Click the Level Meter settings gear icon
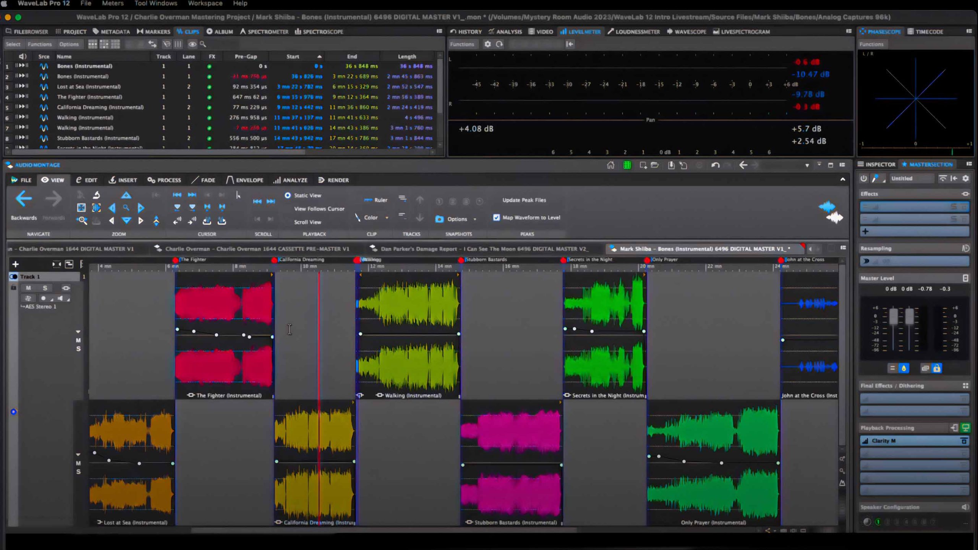The width and height of the screenshot is (978, 550). coord(487,44)
